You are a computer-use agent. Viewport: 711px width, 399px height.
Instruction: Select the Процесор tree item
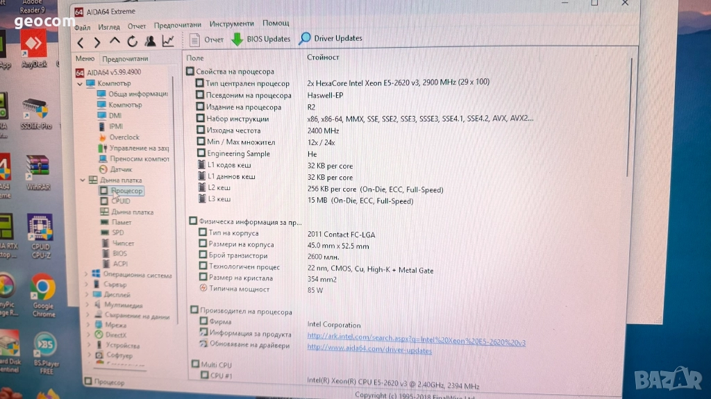point(121,191)
